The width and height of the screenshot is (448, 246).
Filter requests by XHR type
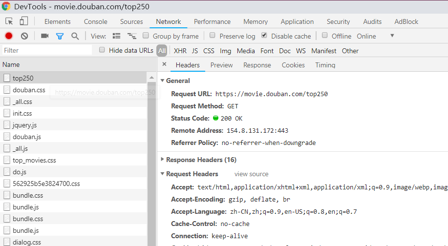click(180, 51)
